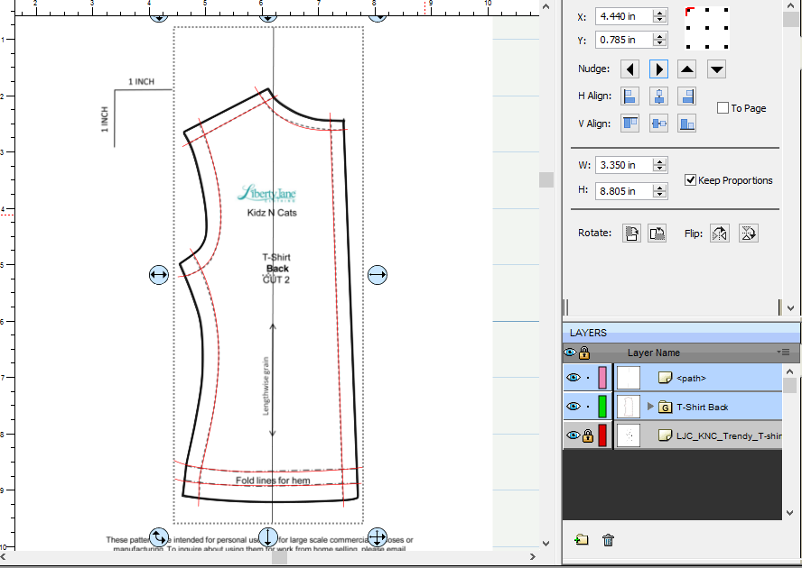Unlock the LJC_KNC_Trendy_T-shirt layer
802x568 pixels.
(x=587, y=436)
